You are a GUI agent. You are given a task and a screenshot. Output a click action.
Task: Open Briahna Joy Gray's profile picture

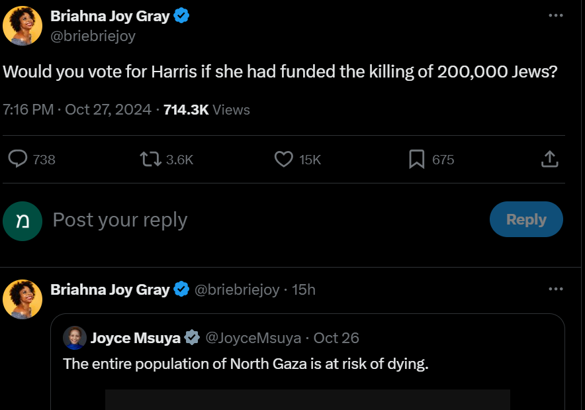tap(22, 26)
